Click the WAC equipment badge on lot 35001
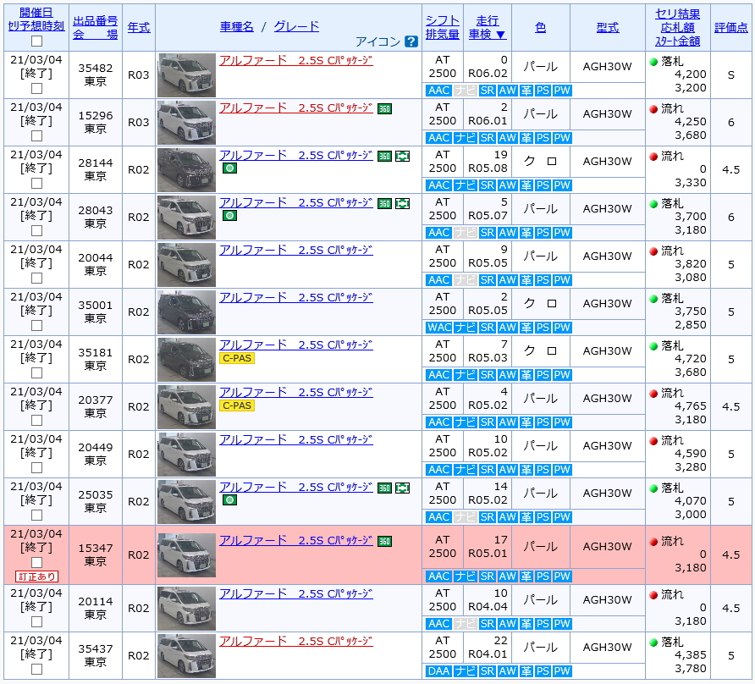Viewport: 755px width, 684px height. [439, 328]
